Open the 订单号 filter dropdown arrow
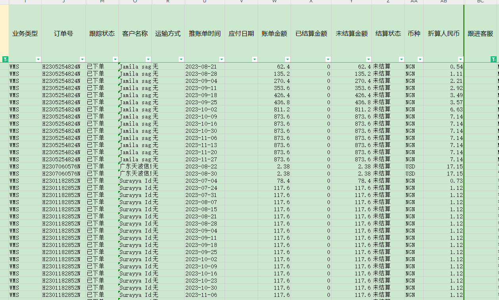The width and height of the screenshot is (499, 300). 82,59
